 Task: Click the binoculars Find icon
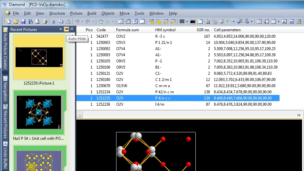tap(30, 21)
